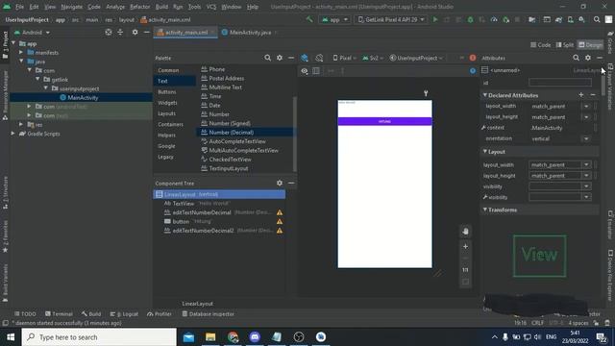Select the Buttons palette category
The width and height of the screenshot is (615, 346).
pyautogui.click(x=167, y=92)
